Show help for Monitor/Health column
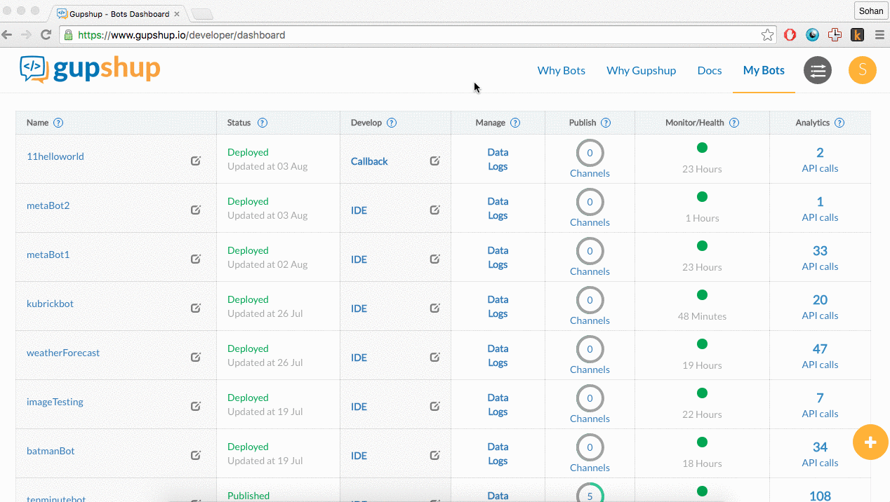 point(734,123)
